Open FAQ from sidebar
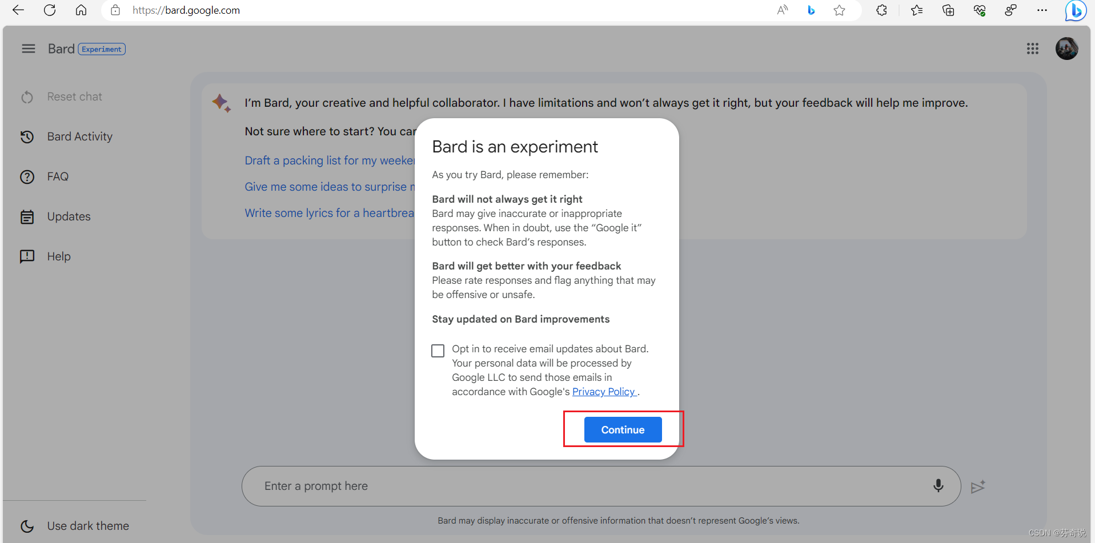Image resolution: width=1095 pixels, height=543 pixels. [x=58, y=177]
